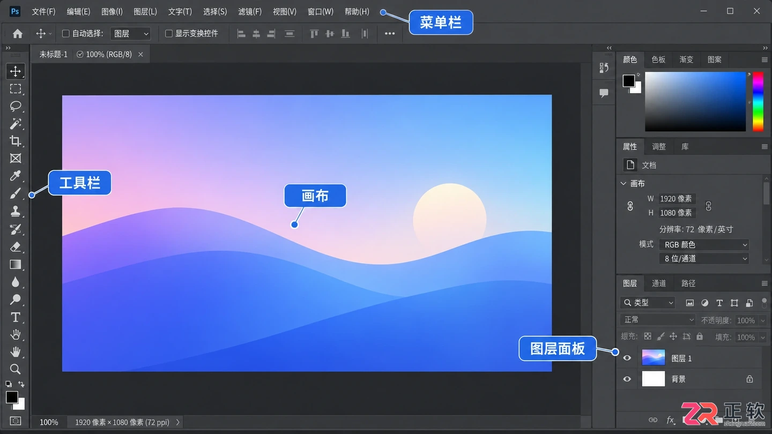Screen dimensions: 772x434
Task: Open the 图层 auto-select dropdown
Action: (x=130, y=33)
